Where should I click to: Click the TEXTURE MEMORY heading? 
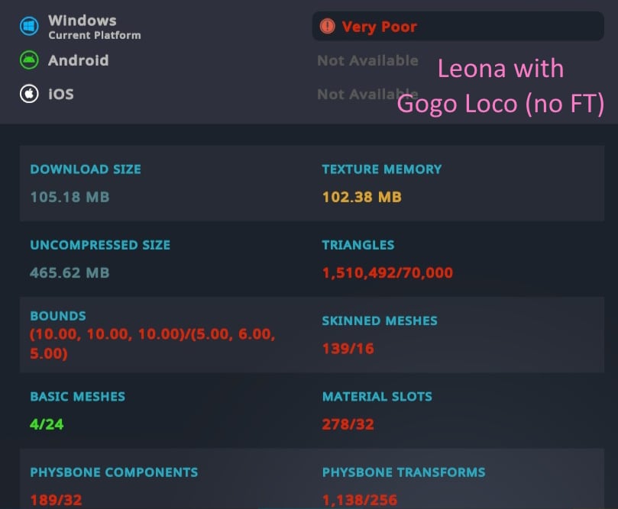(382, 169)
